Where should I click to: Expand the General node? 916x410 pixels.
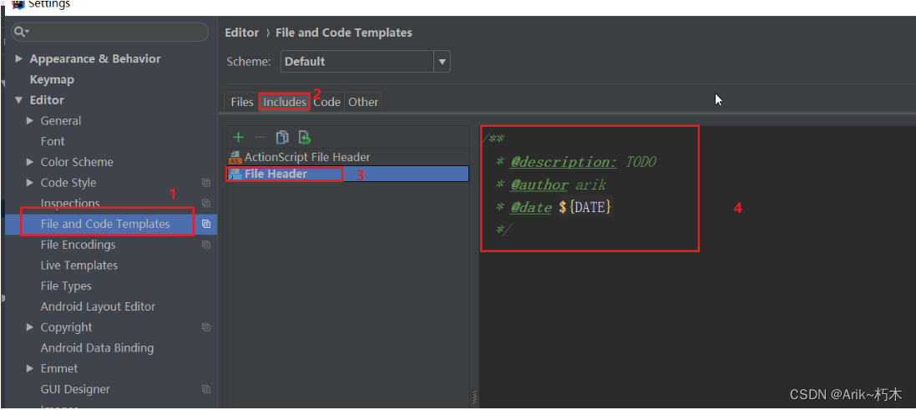pos(30,121)
